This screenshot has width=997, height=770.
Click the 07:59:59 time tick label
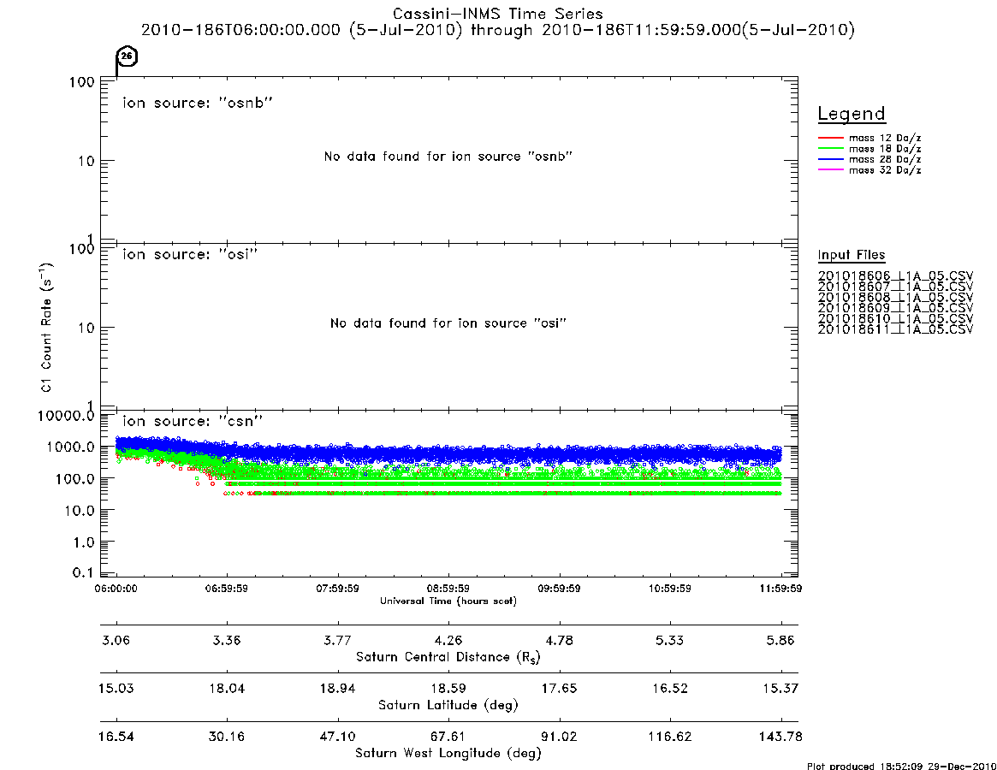(338, 589)
